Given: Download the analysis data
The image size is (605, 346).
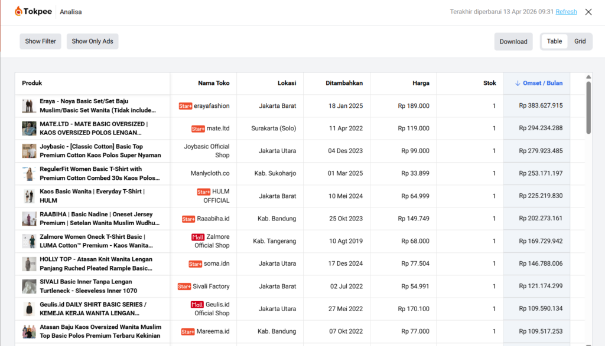Looking at the screenshot, I should [x=513, y=42].
